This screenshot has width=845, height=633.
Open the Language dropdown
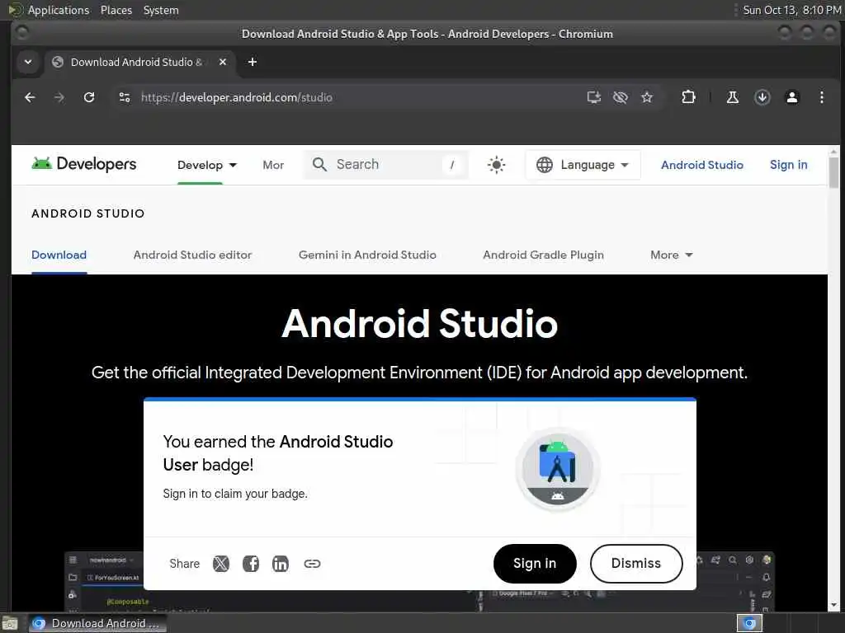click(x=583, y=165)
